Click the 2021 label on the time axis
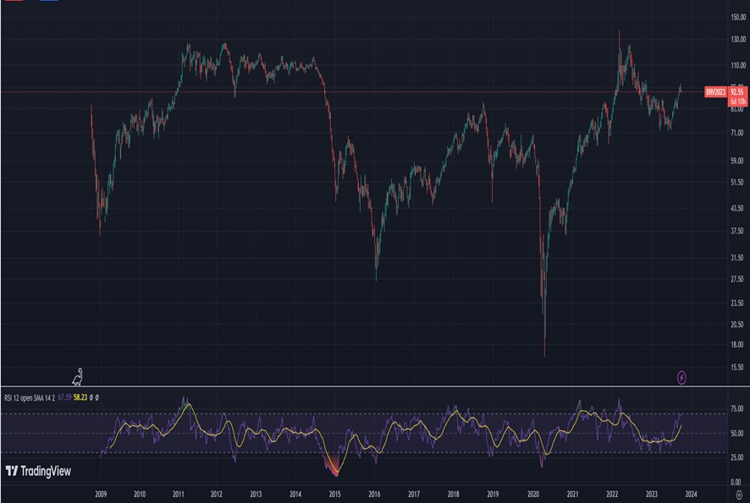Viewport: 750px width, 503px height. click(572, 495)
